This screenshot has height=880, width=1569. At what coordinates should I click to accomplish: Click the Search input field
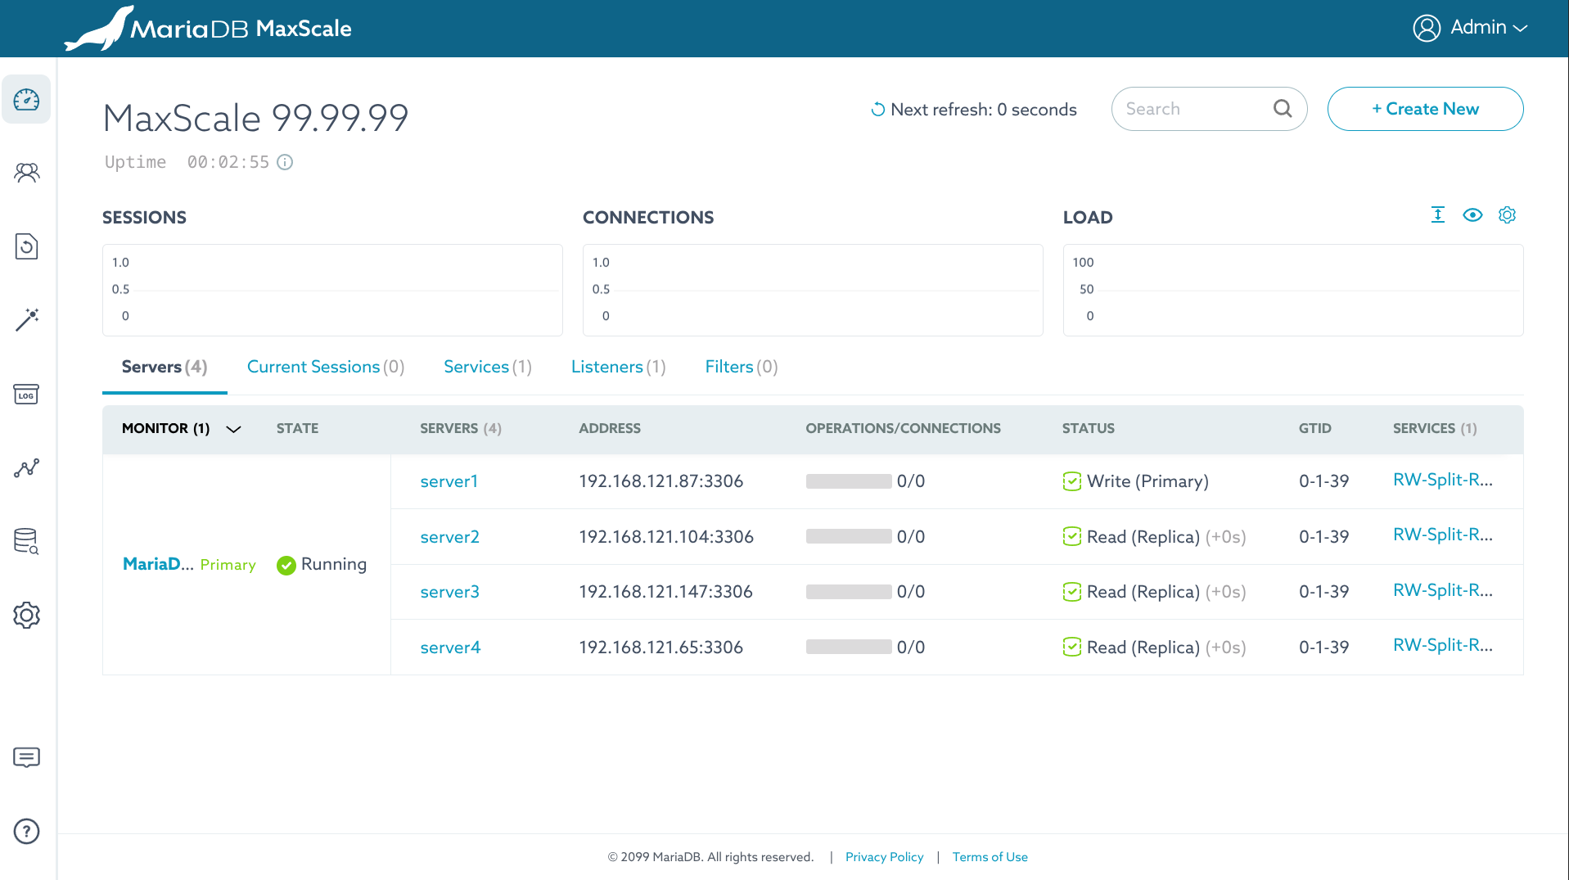[x=1193, y=109]
